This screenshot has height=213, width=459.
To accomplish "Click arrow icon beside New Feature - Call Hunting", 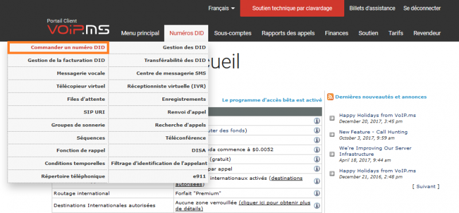I will (x=332, y=135).
